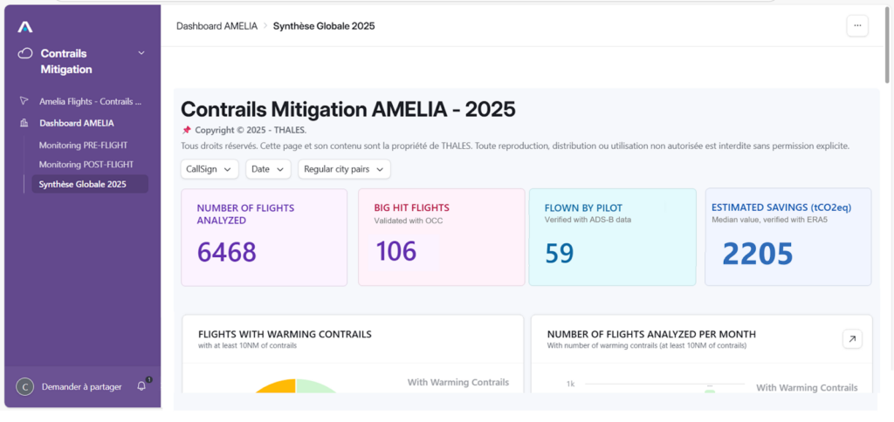
Task: Go to Dashboard AMELIA in the breadcrumb
Action: [x=217, y=26]
